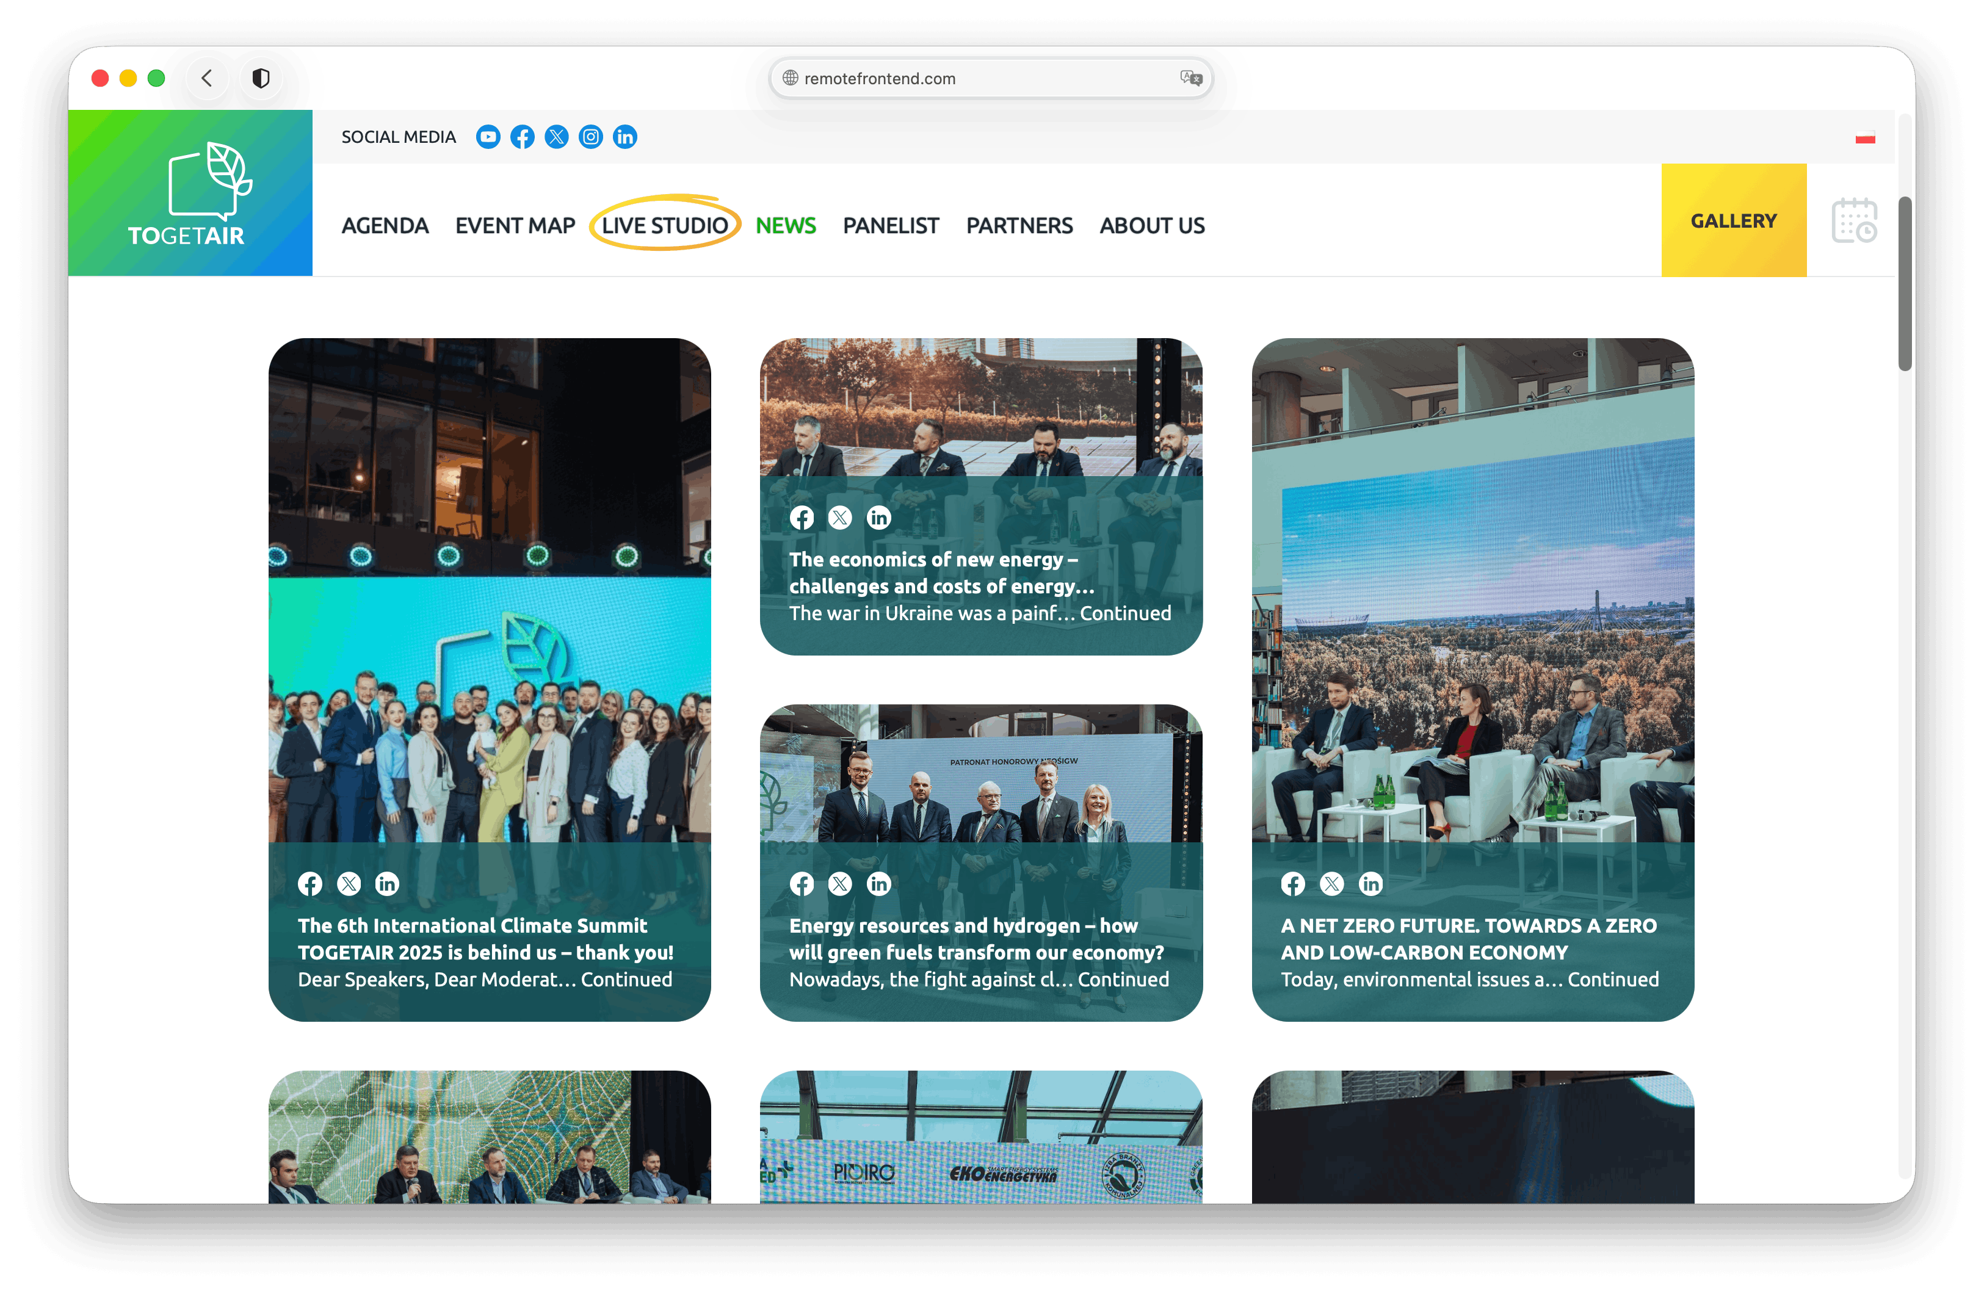Click Continued on Ukraine war excerpt
The image size is (1984, 1294).
(x=1125, y=613)
